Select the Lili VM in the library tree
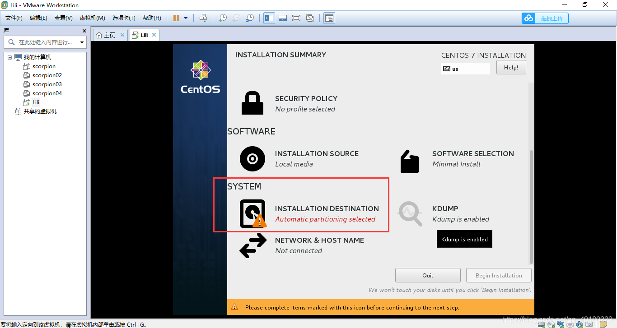 click(36, 102)
